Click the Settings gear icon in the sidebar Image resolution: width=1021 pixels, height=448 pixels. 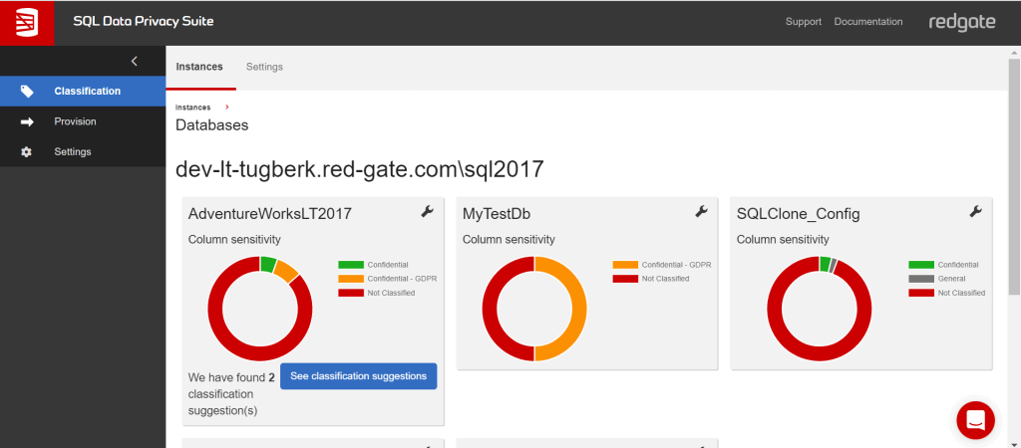click(27, 152)
